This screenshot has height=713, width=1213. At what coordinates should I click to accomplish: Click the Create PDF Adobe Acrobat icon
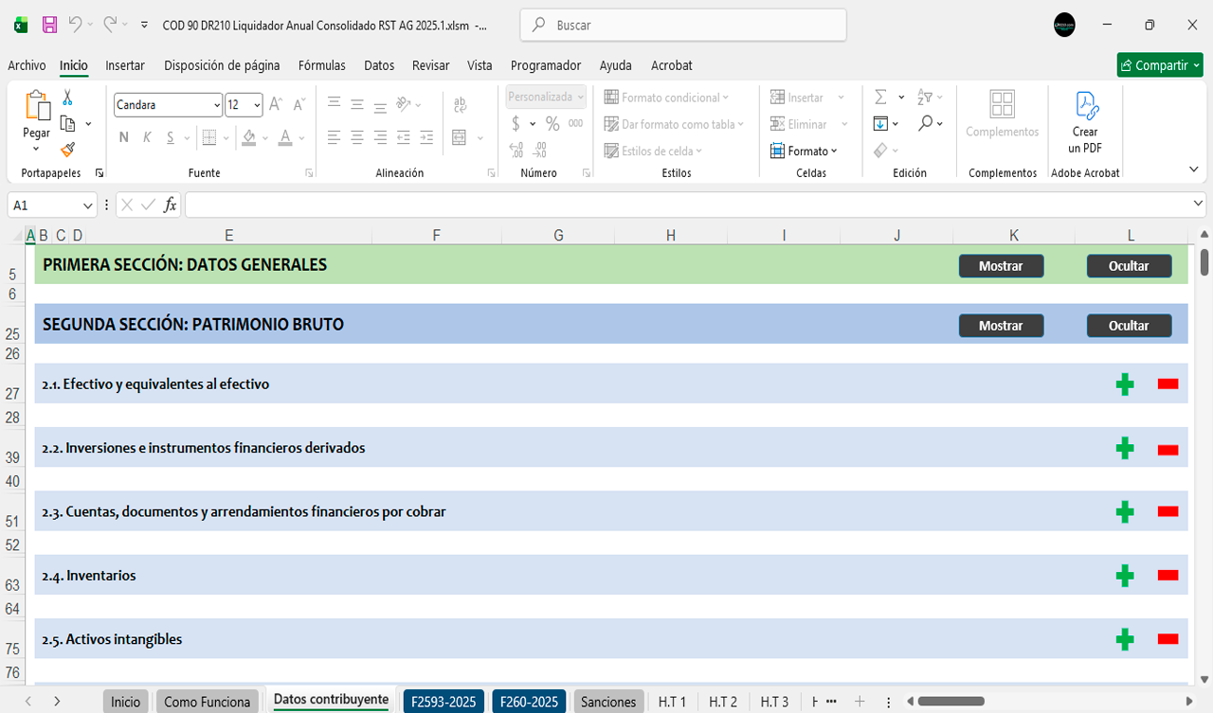[x=1085, y=123]
